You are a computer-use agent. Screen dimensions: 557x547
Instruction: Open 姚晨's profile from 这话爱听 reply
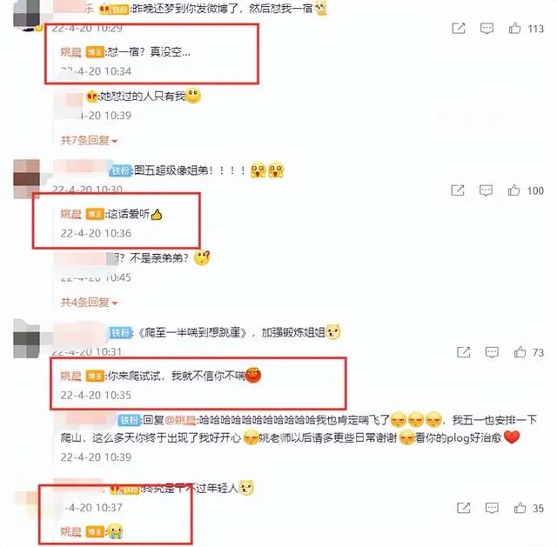click(71, 214)
